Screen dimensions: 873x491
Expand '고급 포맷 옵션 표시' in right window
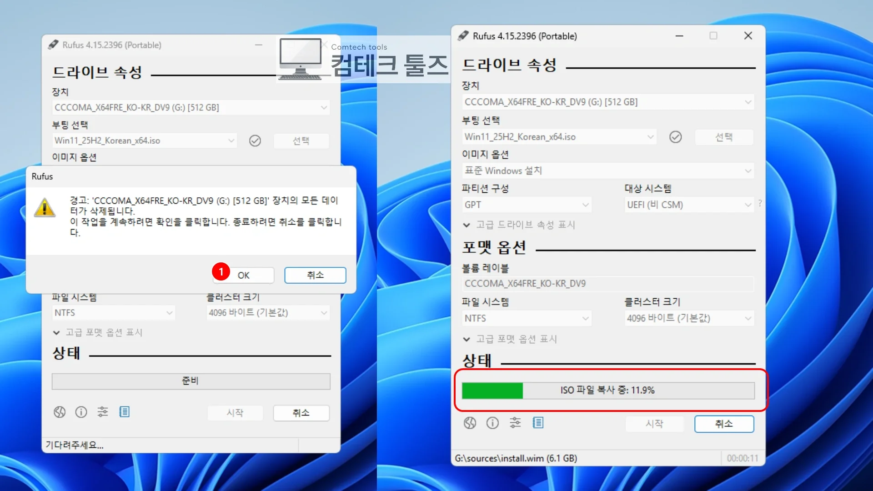pyautogui.click(x=510, y=339)
